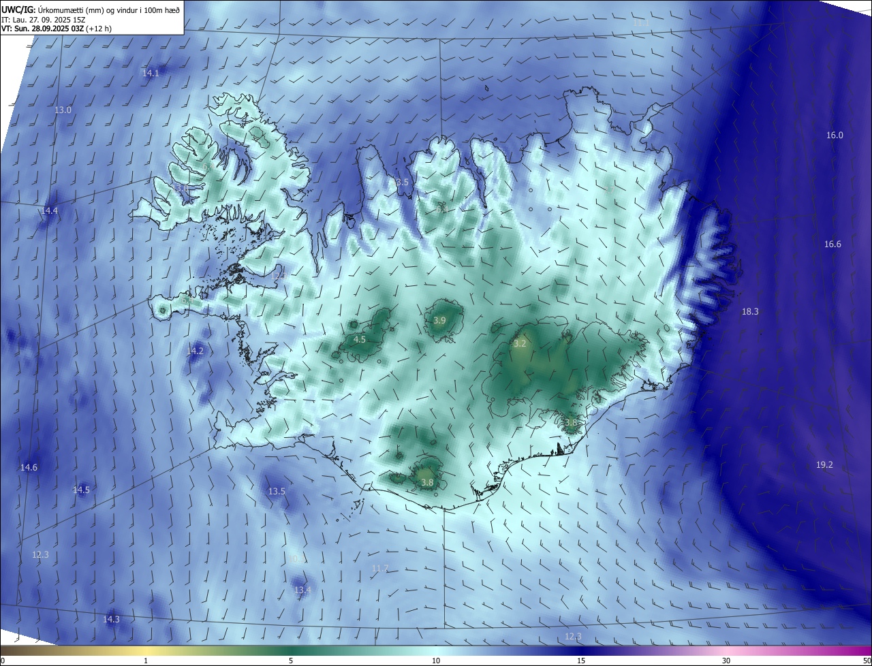Click the '10' tick on the color scale
872x666 pixels.
point(436,661)
